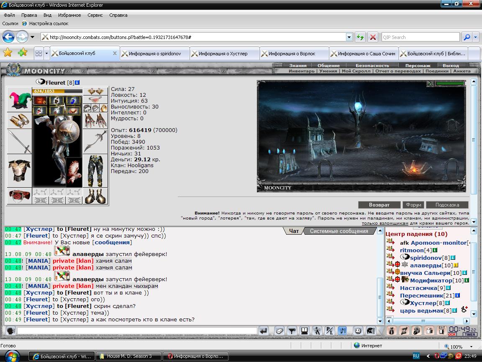Click the Форум button
This screenshot has width=482, height=362.
tap(413, 205)
